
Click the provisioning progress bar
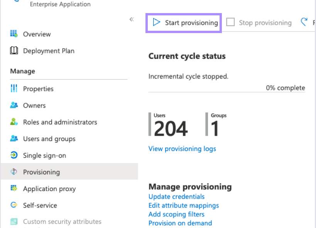click(x=226, y=92)
